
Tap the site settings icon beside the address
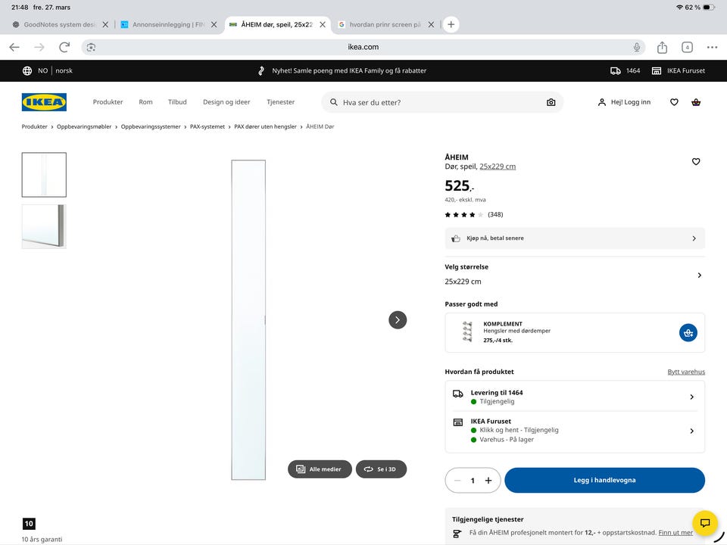click(92, 47)
